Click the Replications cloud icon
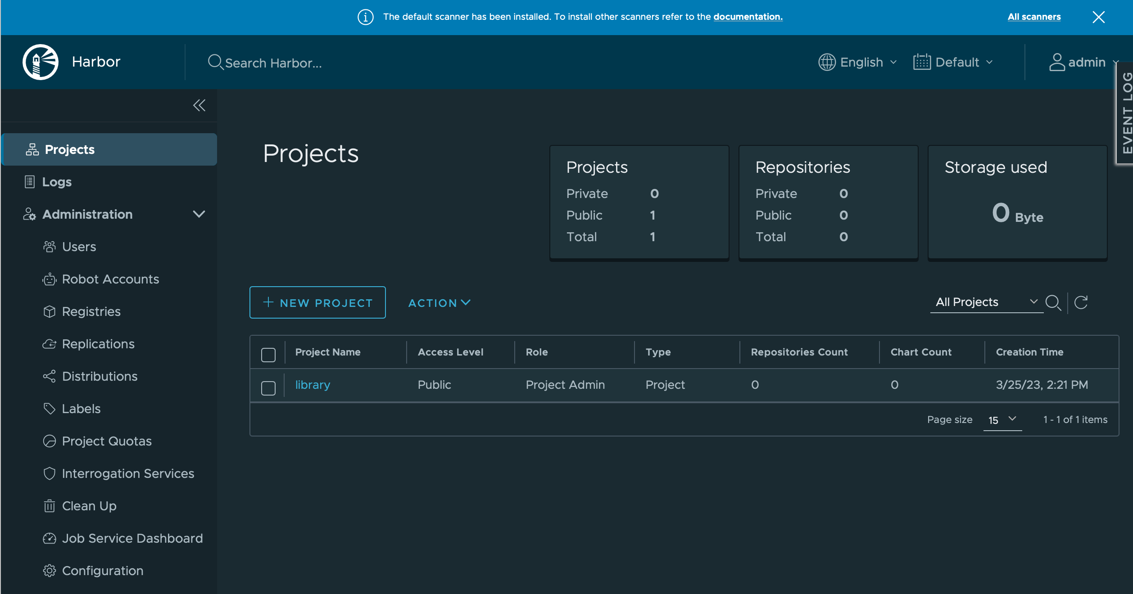1133x594 pixels. pyautogui.click(x=50, y=344)
